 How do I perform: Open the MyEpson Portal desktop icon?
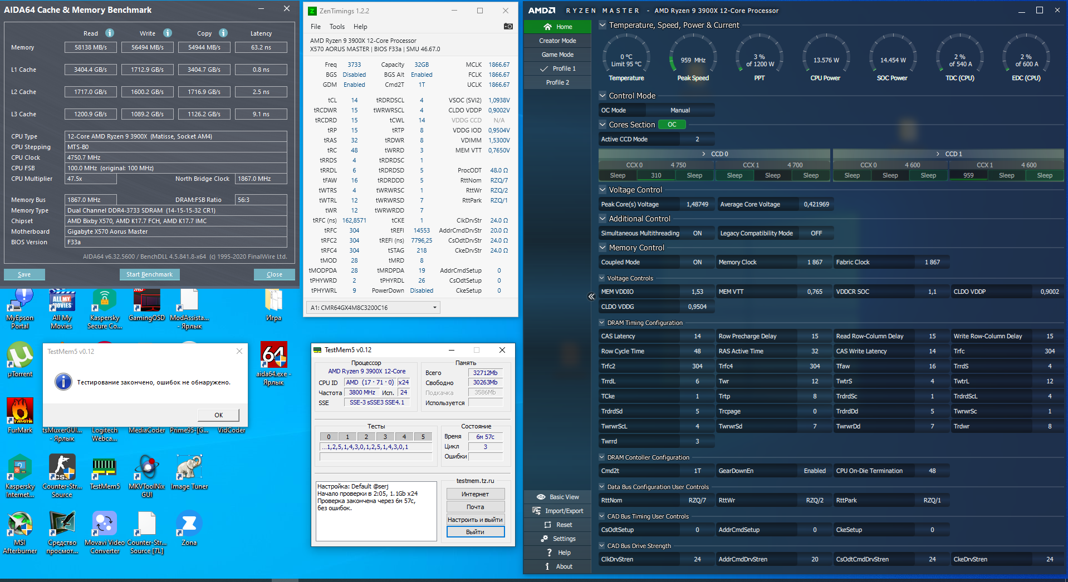(x=20, y=308)
